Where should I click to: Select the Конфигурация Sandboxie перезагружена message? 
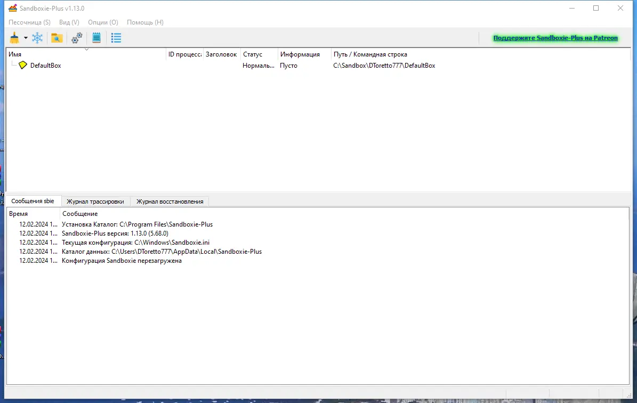coord(318,261)
